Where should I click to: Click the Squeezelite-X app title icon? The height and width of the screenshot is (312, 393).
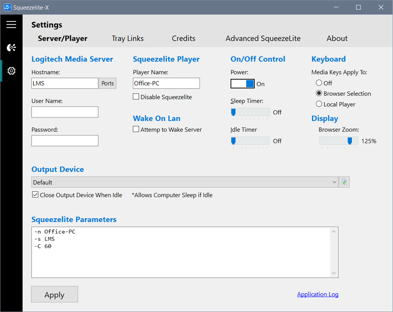tap(7, 7)
